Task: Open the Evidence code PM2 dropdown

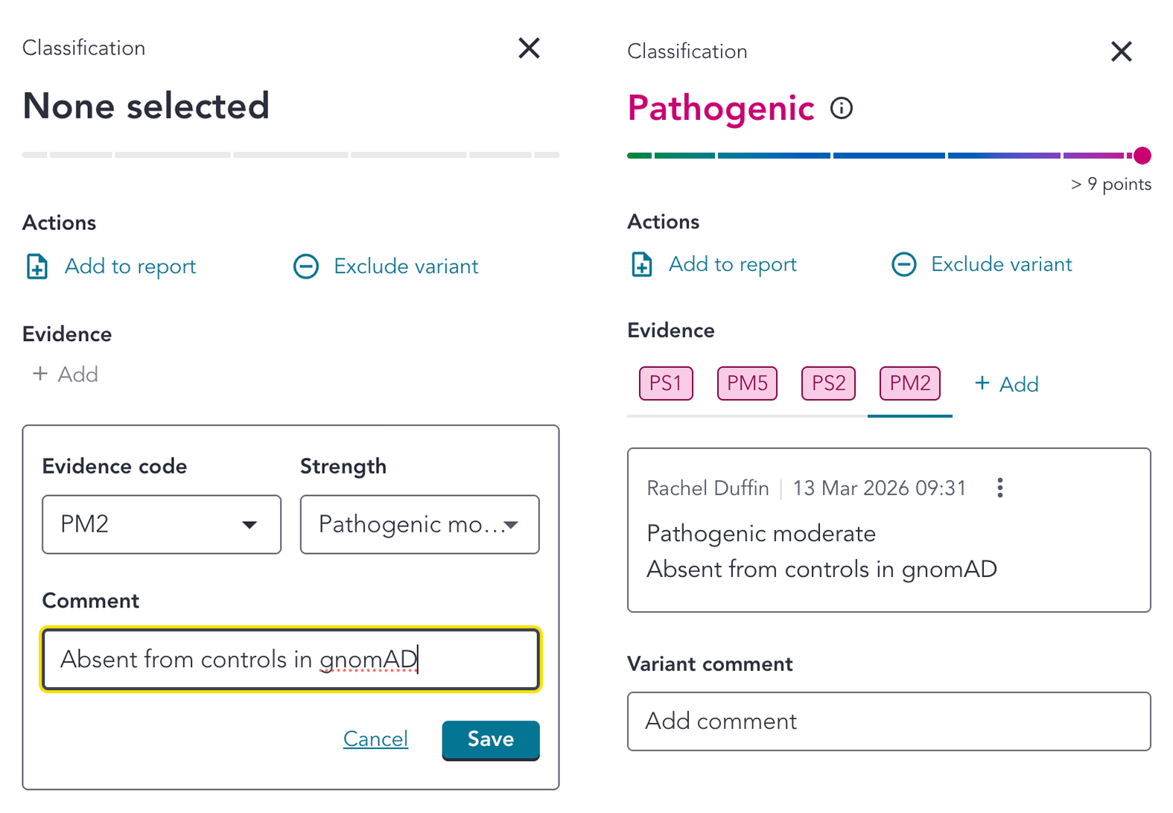Action: (161, 524)
